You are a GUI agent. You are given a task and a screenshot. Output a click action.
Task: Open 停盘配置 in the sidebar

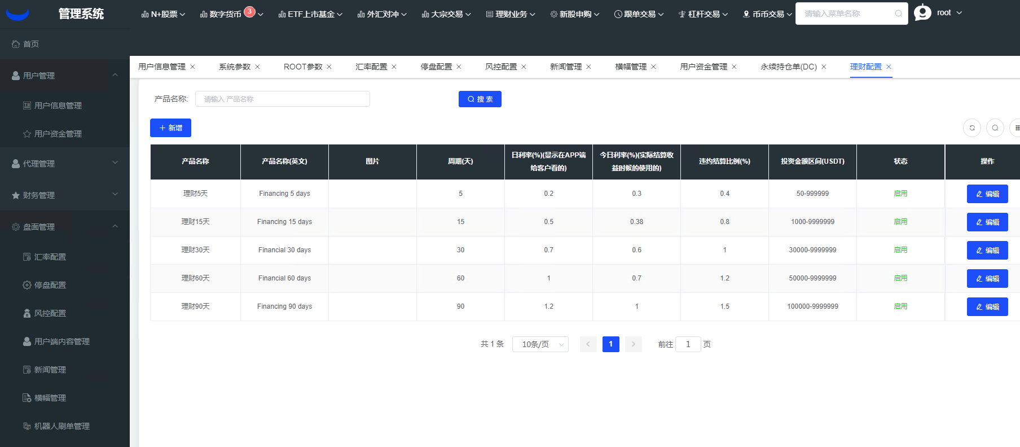pos(50,285)
